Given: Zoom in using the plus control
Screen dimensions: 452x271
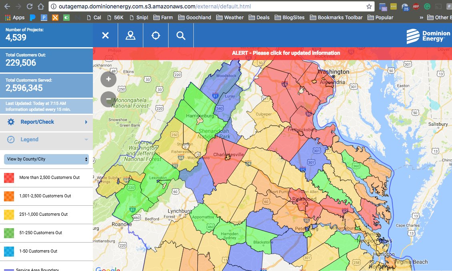Looking at the screenshot, I should tap(108, 79).
